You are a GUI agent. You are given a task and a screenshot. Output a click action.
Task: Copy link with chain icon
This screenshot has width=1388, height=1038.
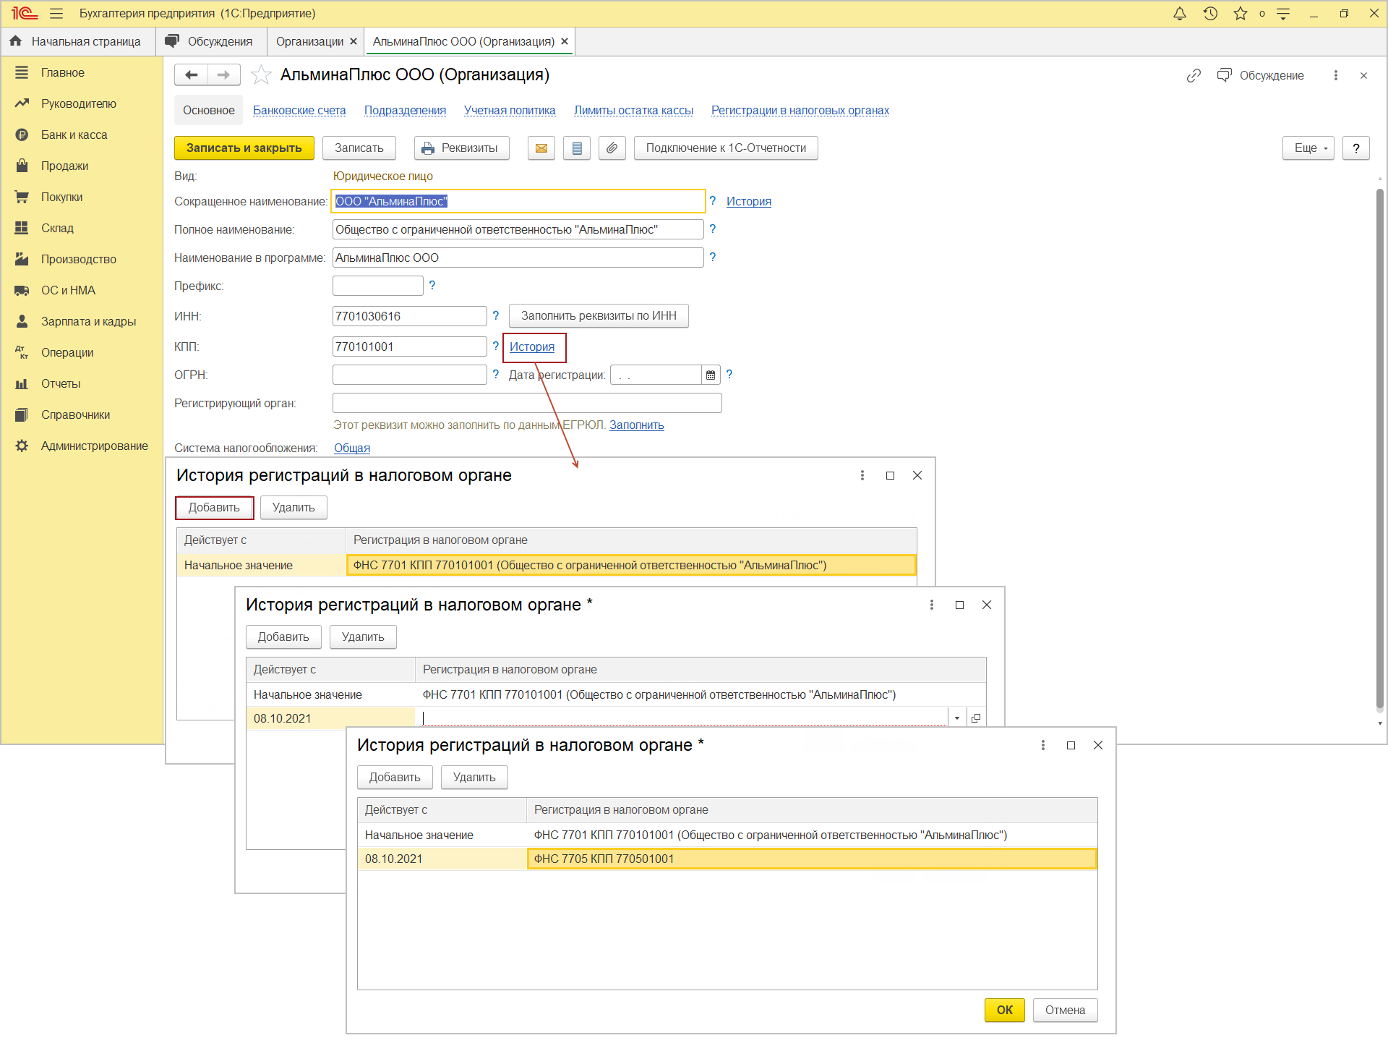click(x=1194, y=75)
